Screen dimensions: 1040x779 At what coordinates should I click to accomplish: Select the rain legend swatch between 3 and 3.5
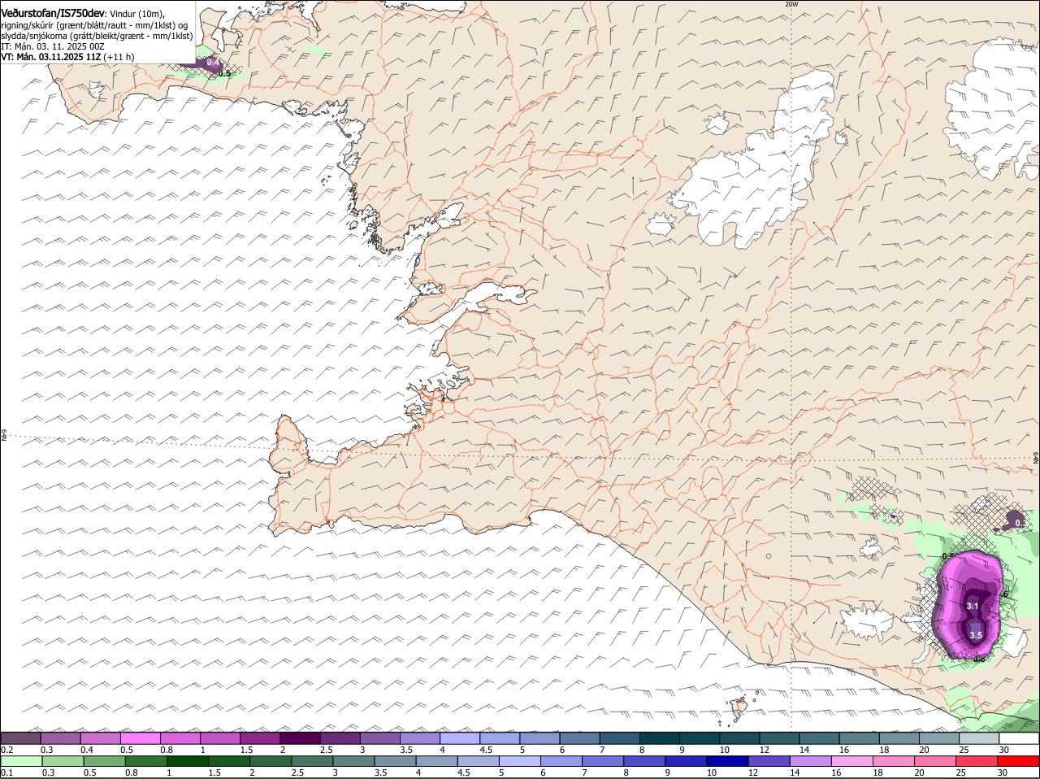click(x=353, y=761)
